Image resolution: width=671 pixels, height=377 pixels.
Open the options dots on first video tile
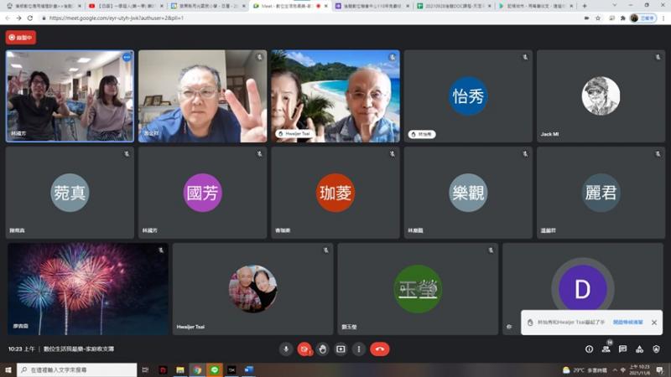tap(127, 58)
